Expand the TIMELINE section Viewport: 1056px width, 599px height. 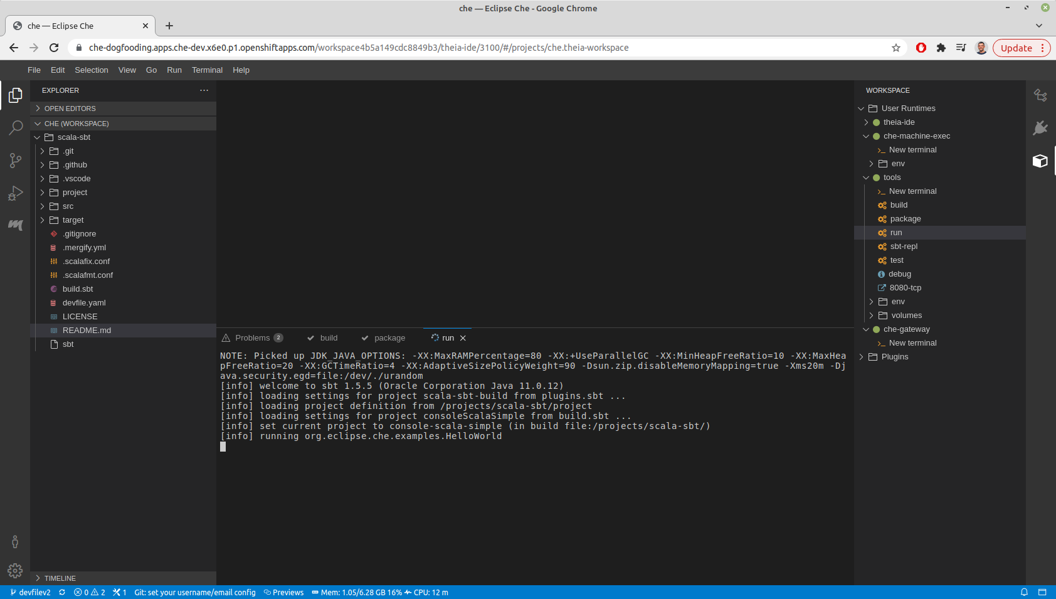tap(60, 578)
